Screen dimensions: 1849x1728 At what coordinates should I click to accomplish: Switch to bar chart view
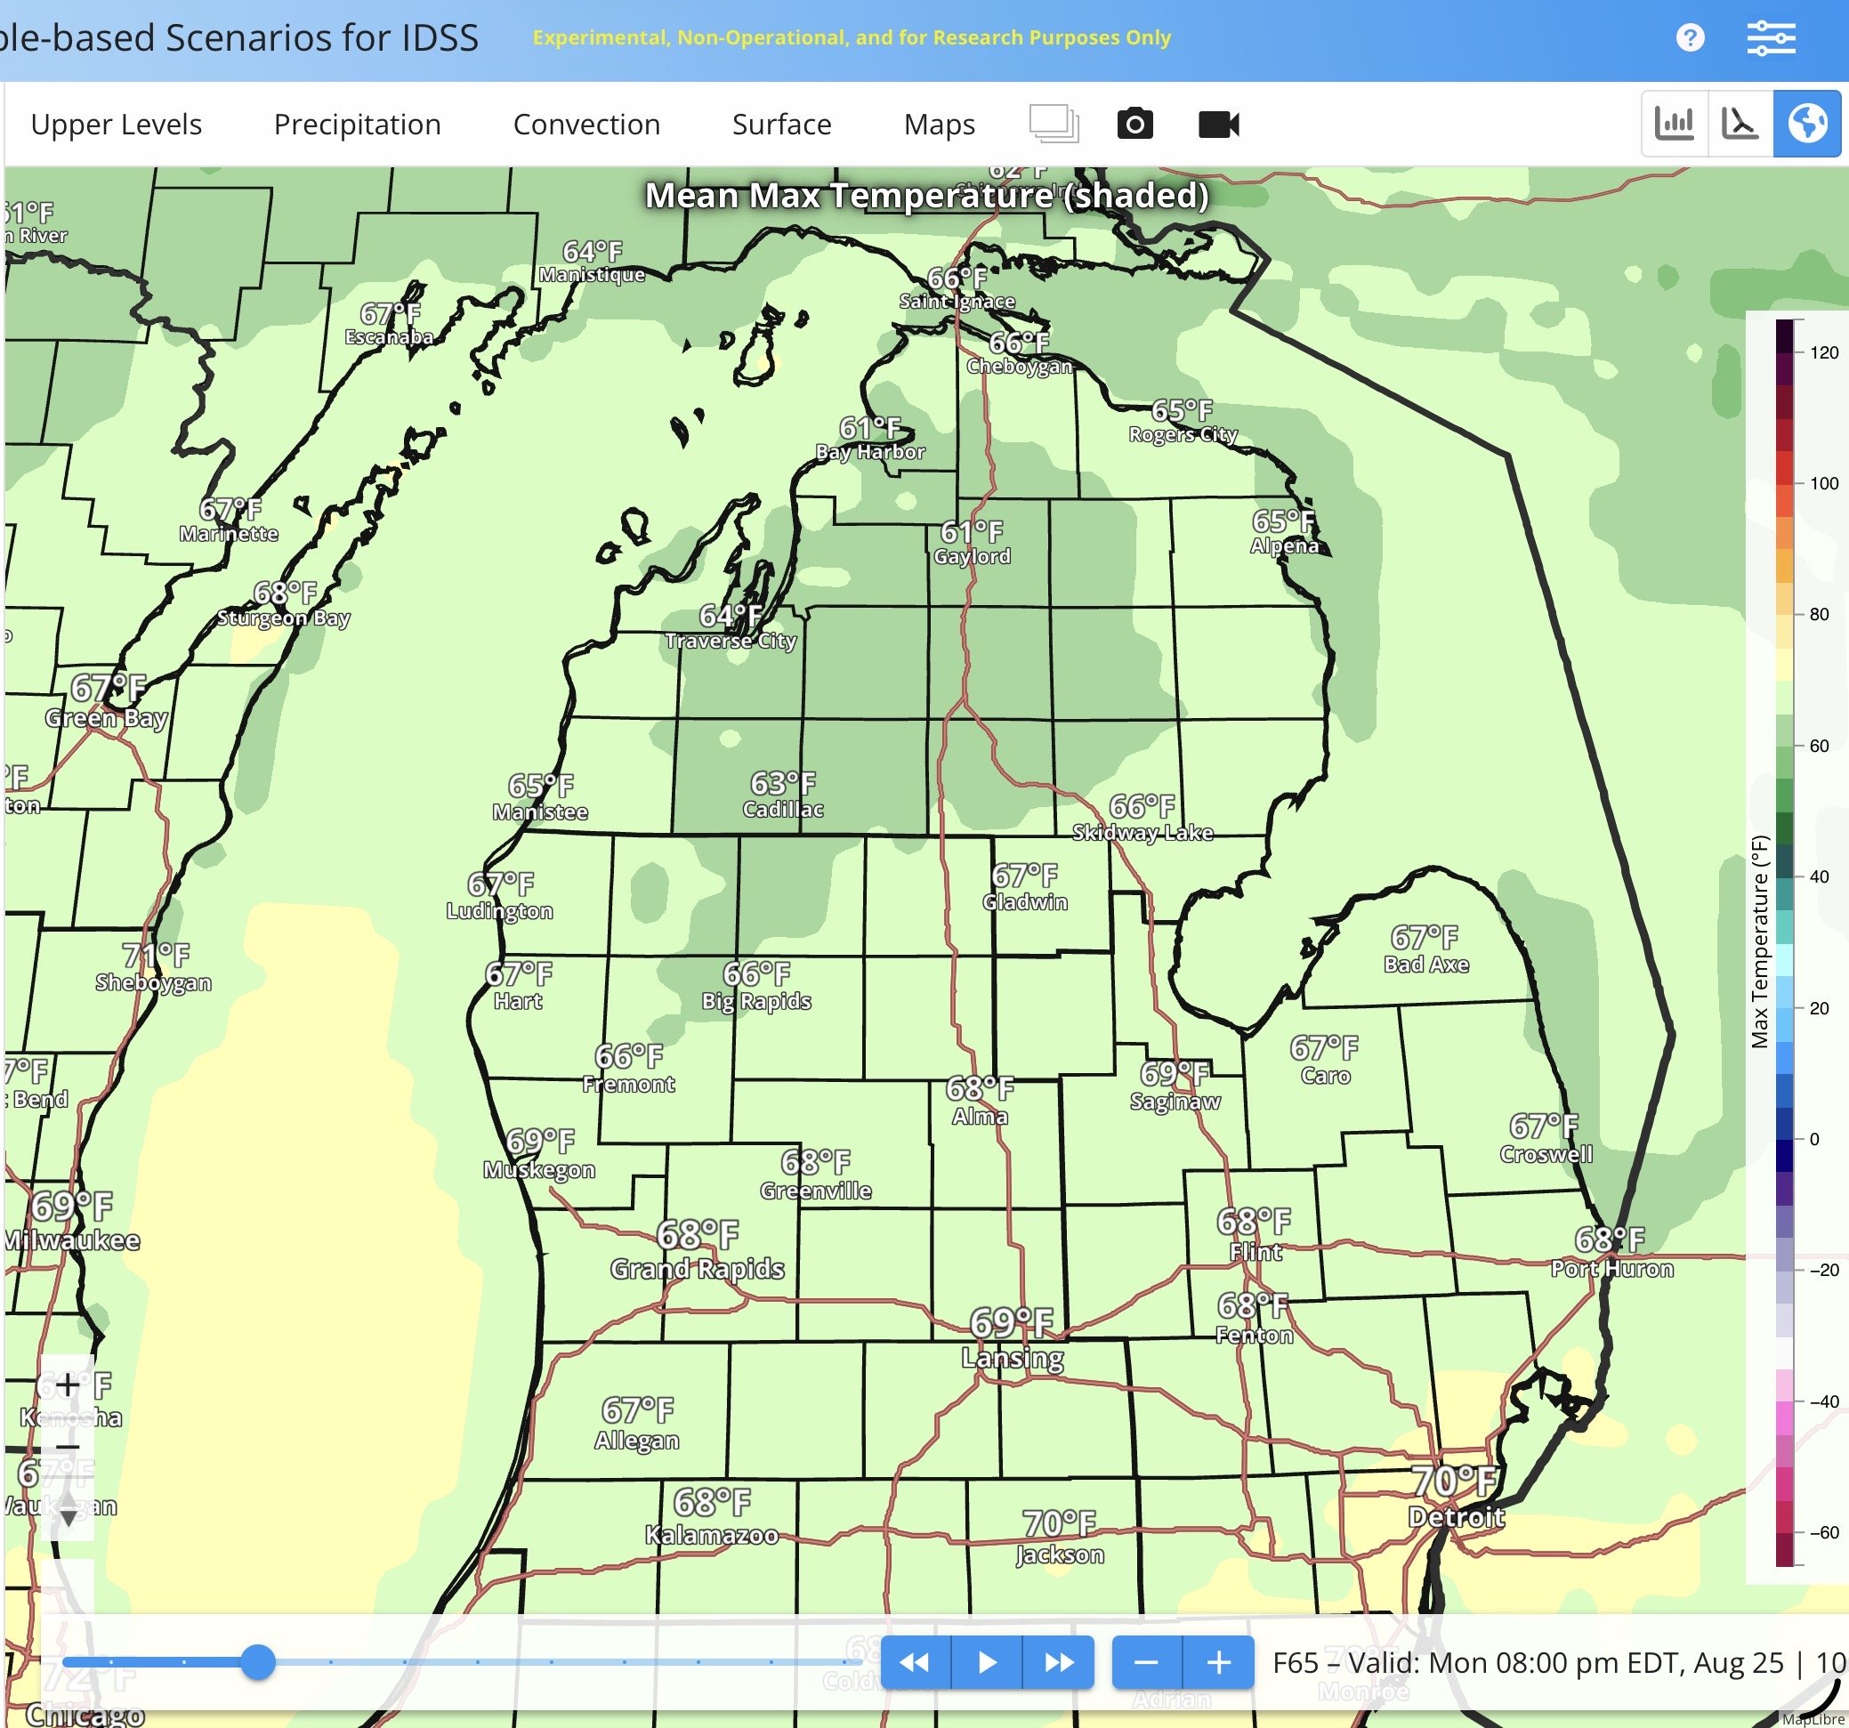tap(1674, 123)
